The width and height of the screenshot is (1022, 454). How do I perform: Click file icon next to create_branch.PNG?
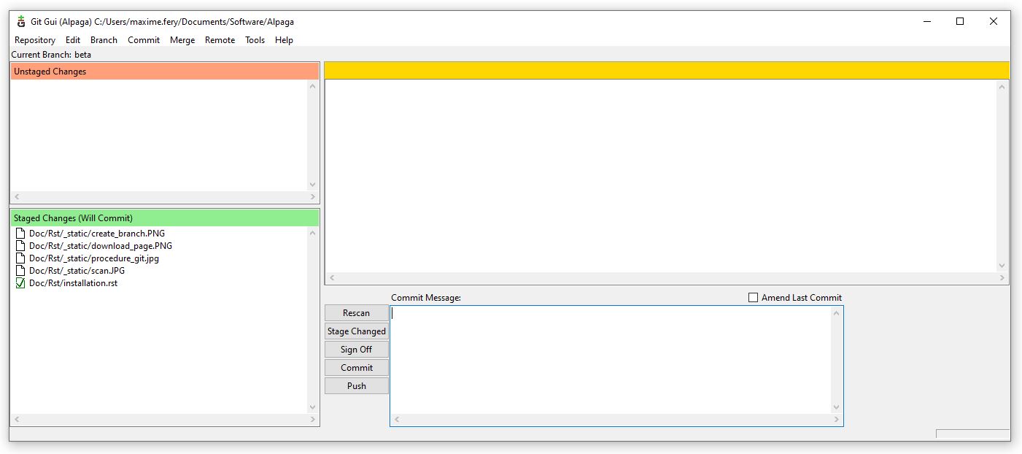[x=20, y=234]
